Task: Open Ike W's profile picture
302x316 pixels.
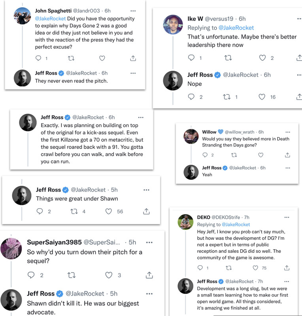Action: (x=173, y=24)
